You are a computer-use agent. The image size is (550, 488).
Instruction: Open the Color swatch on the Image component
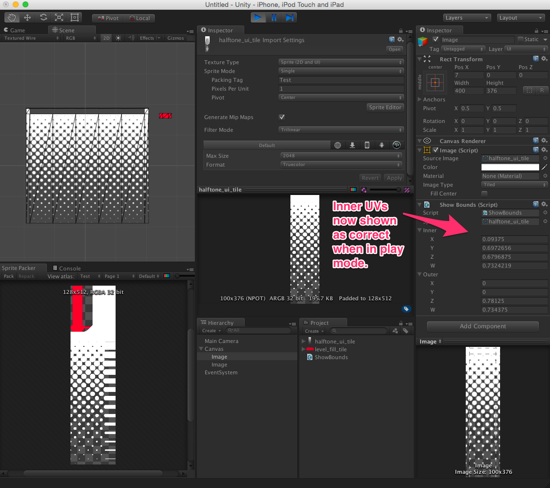coord(510,167)
